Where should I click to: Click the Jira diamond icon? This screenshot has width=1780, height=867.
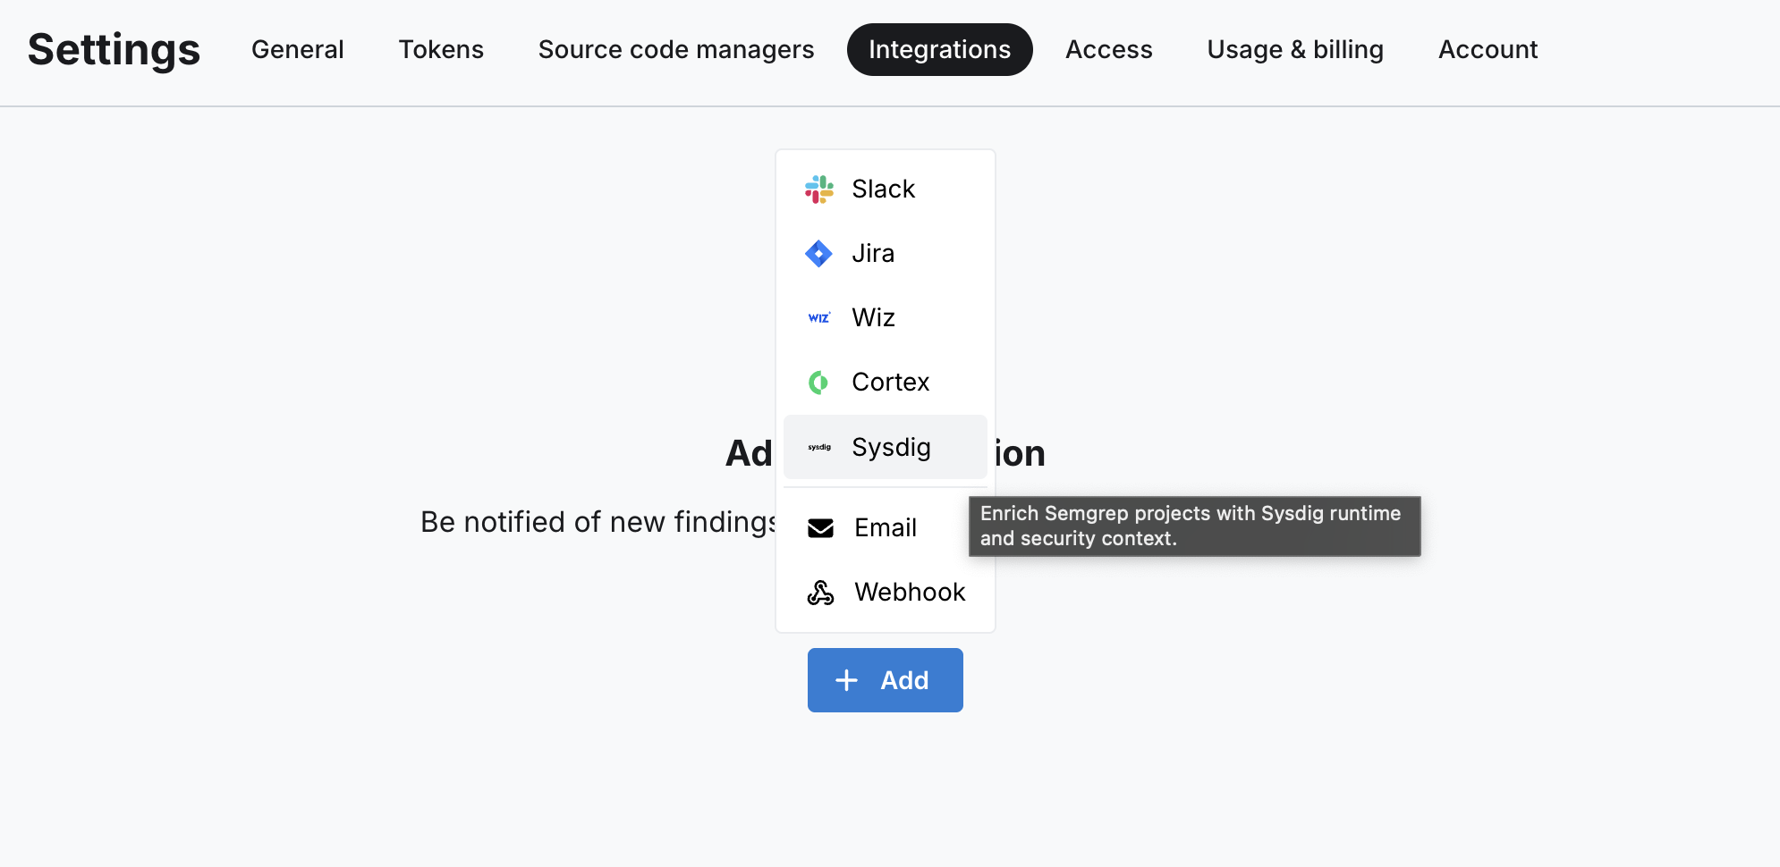pyautogui.click(x=819, y=253)
